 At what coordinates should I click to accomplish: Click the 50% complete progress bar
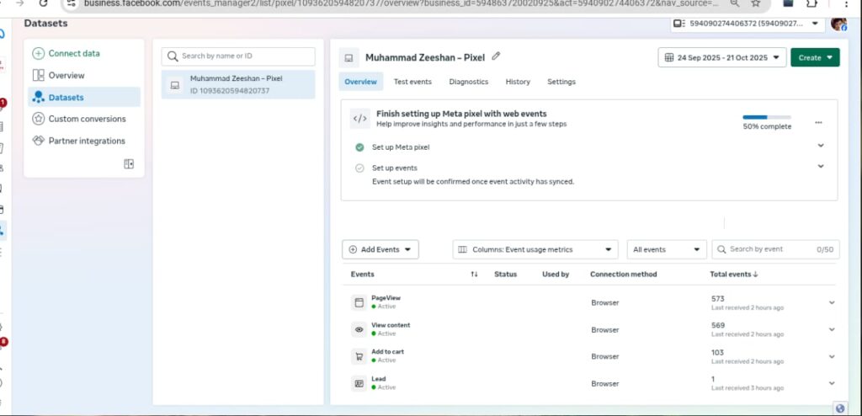pyautogui.click(x=767, y=117)
